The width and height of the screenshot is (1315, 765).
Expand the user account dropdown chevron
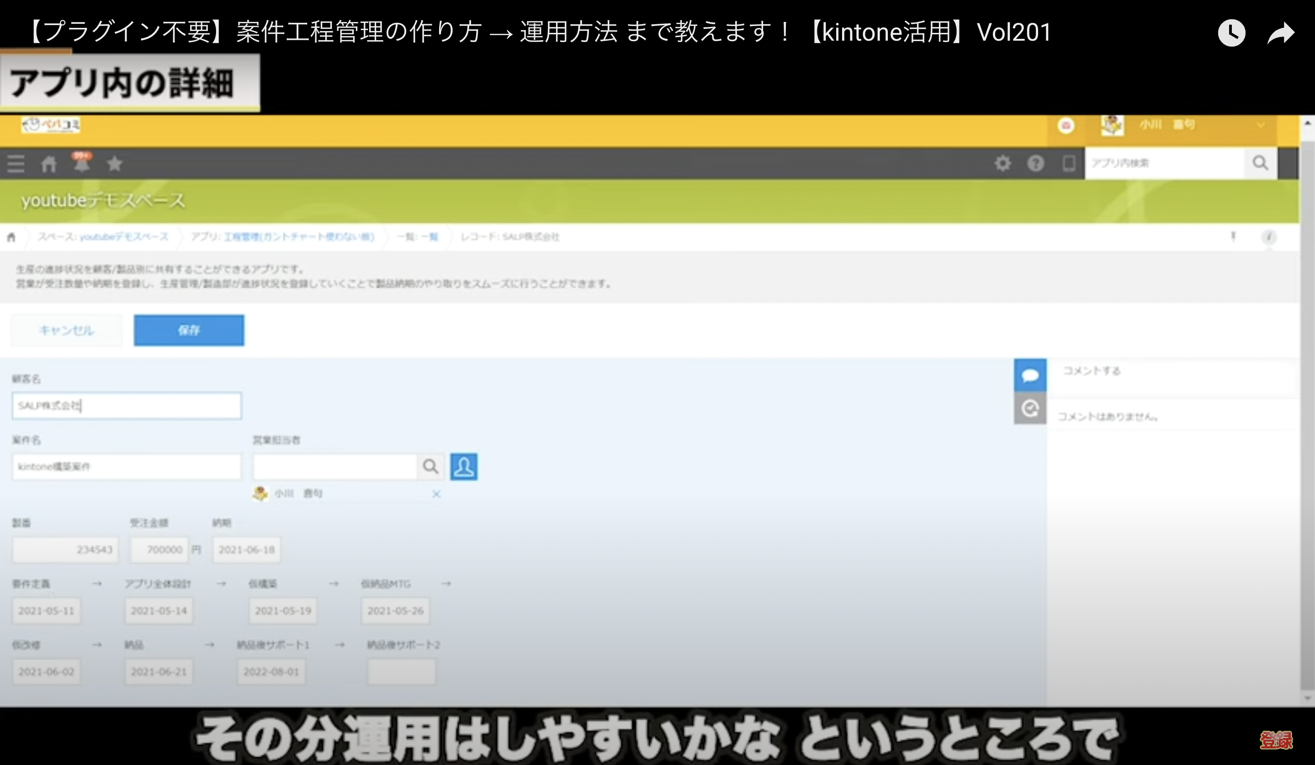1261,125
